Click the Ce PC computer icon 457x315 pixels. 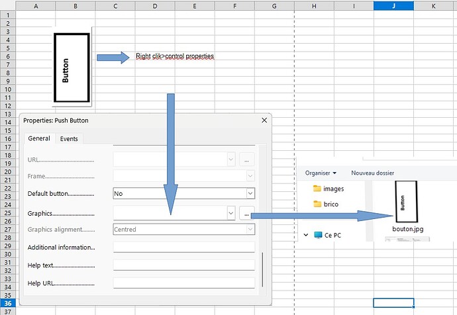(x=318, y=235)
